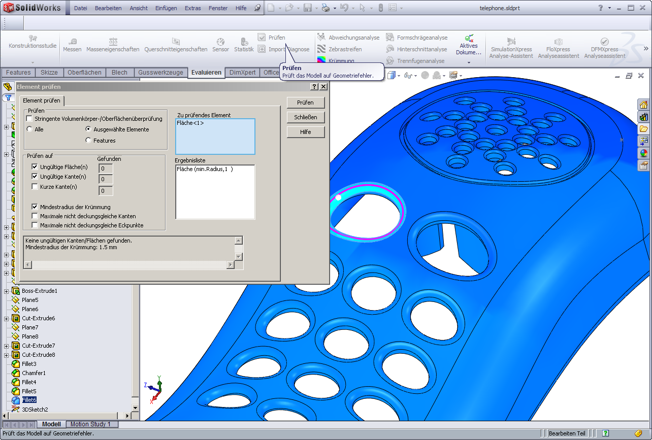Click the Schließen button in dialog
This screenshot has width=652, height=440.
point(305,117)
